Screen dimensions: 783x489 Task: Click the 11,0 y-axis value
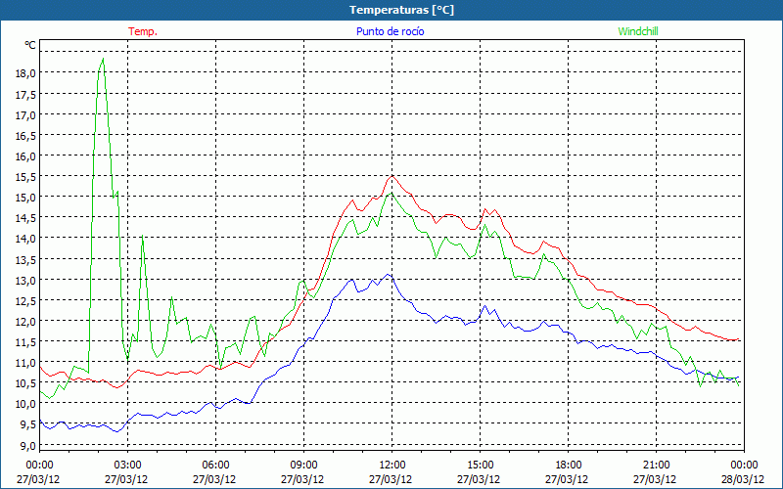pos(26,362)
